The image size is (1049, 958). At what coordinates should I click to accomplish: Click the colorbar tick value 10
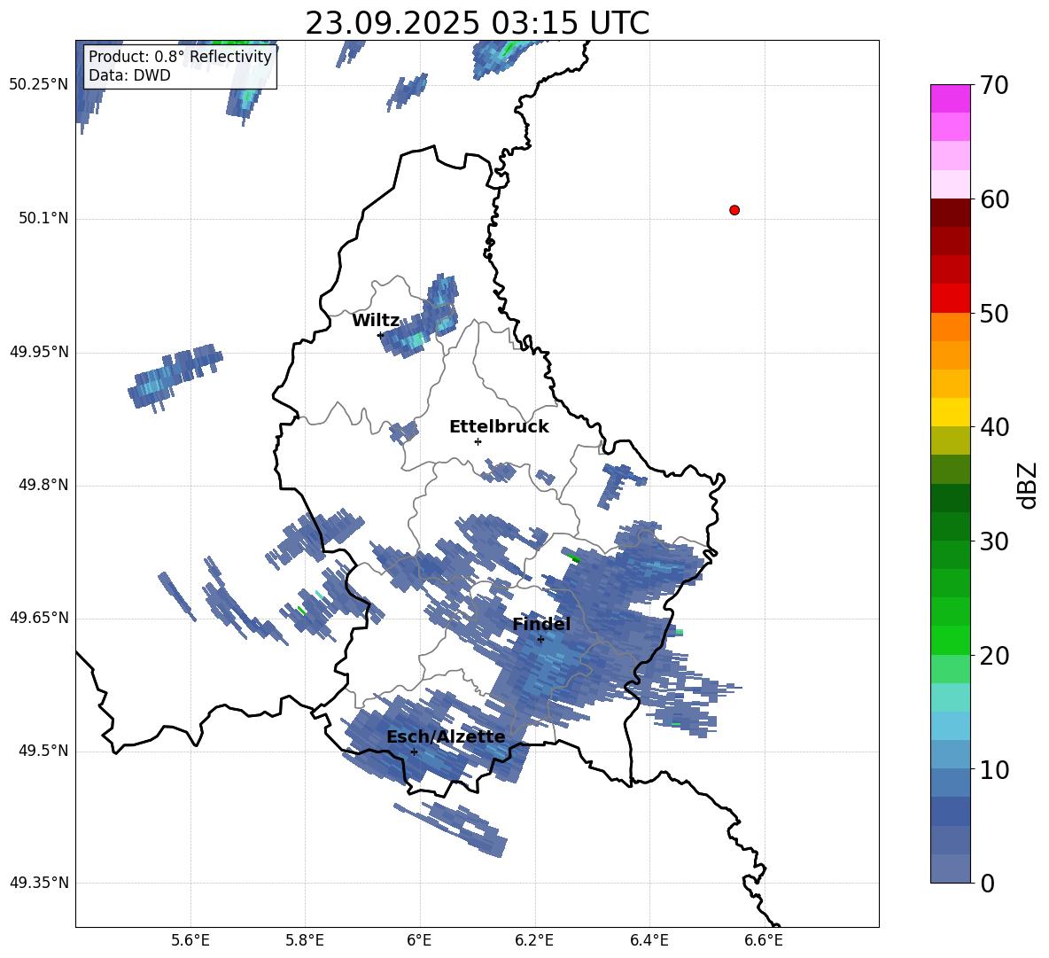[994, 769]
